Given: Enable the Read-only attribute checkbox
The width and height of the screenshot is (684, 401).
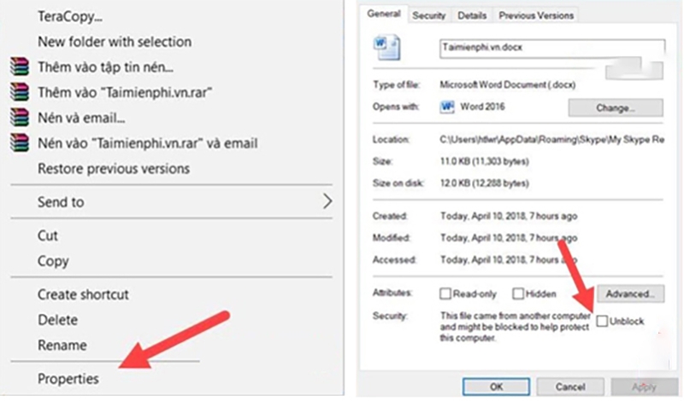Looking at the screenshot, I should point(445,294).
